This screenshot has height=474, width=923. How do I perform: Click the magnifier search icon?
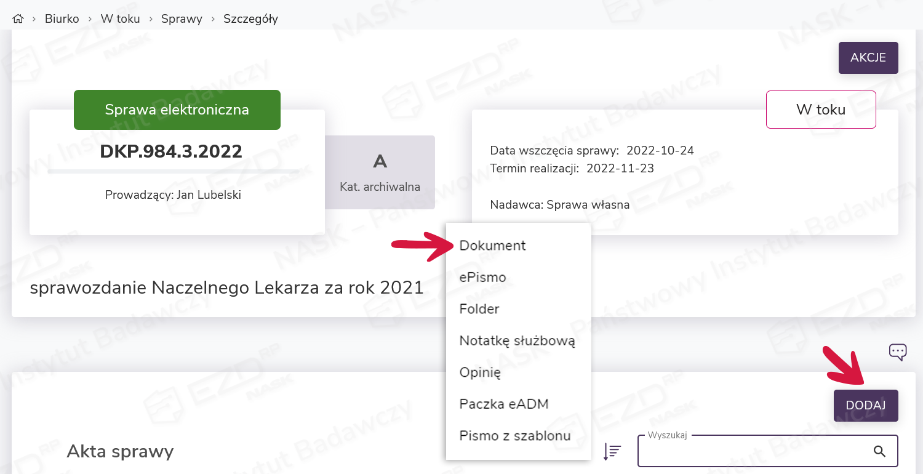pos(879,452)
